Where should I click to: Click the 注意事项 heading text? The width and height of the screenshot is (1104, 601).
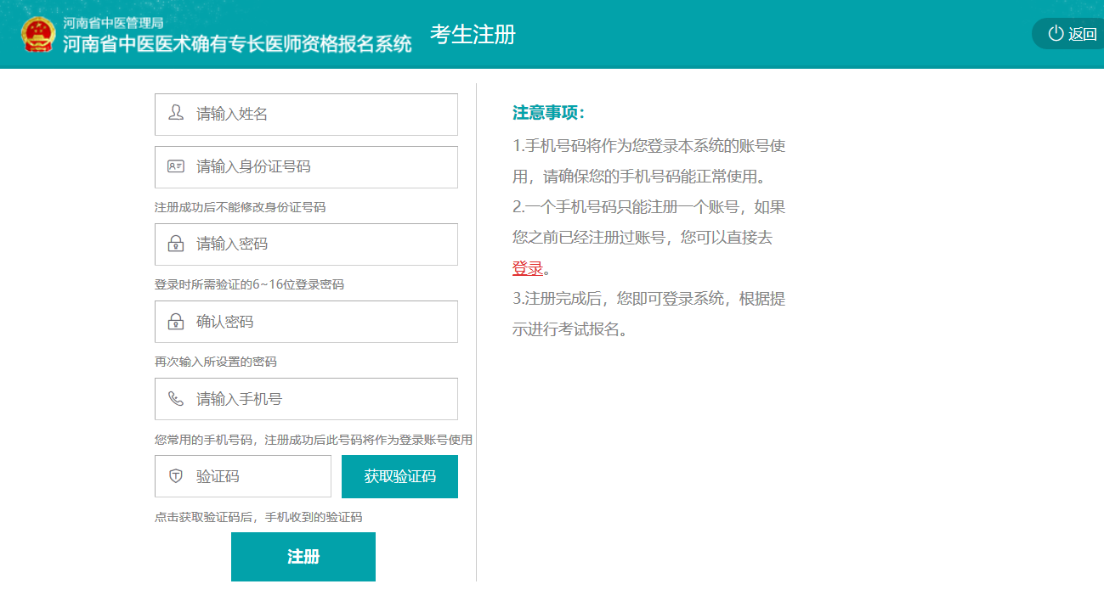point(548,113)
